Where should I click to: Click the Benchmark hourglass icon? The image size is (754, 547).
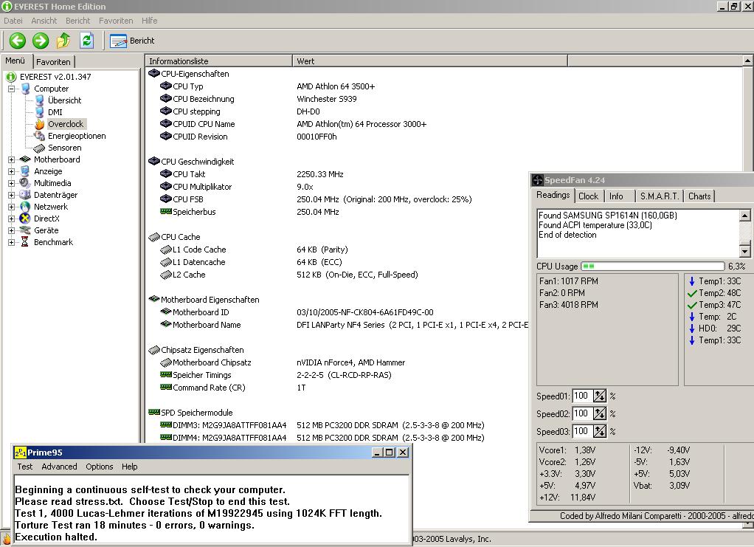pyautogui.click(x=25, y=242)
